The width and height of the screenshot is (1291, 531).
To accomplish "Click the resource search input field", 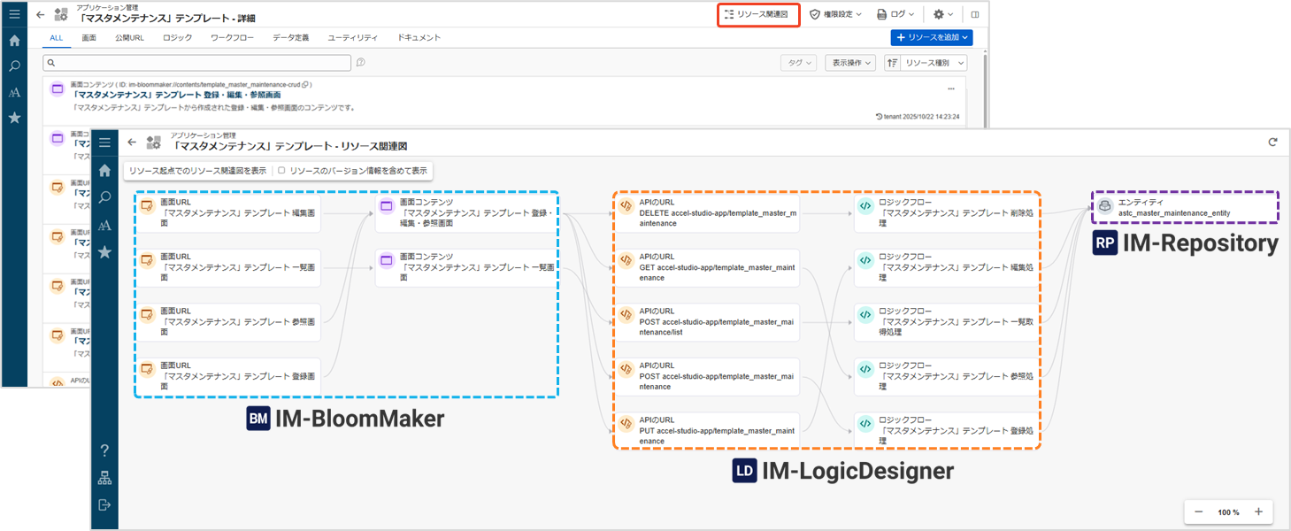I will pos(196,63).
